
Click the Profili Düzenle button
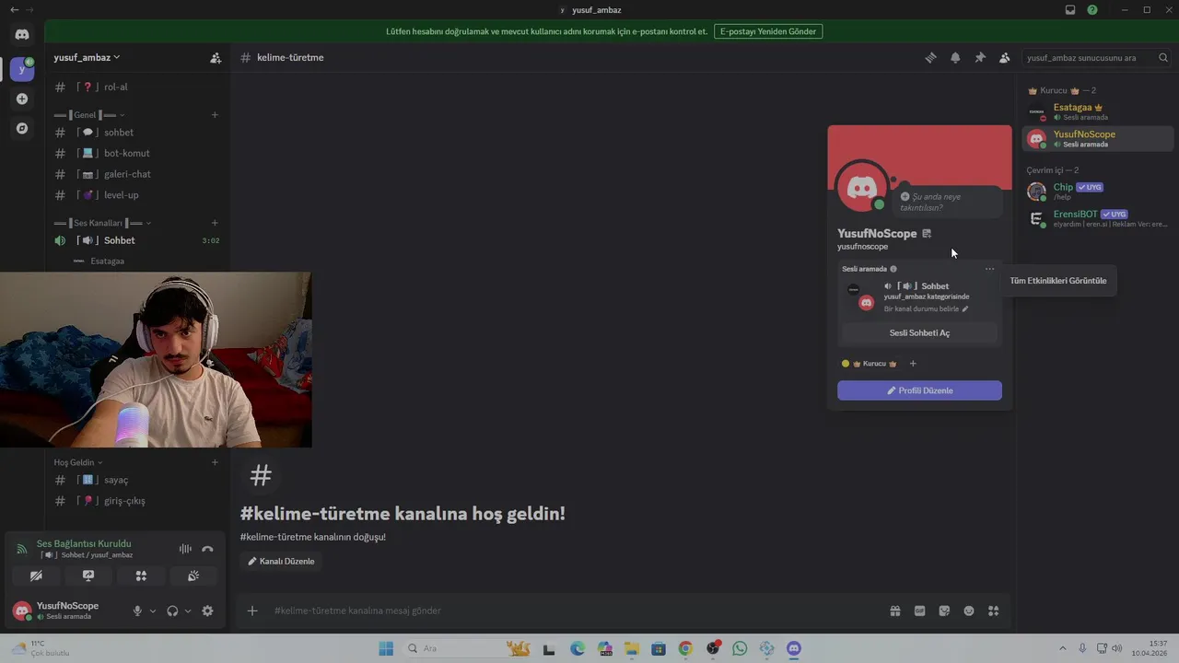click(x=919, y=390)
